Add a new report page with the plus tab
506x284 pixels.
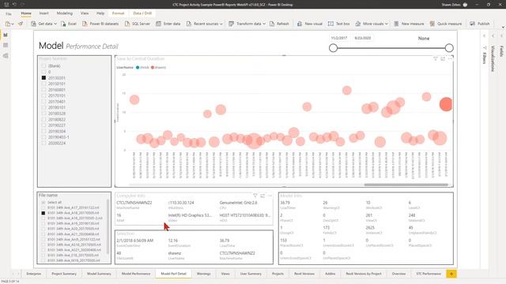tap(451, 274)
